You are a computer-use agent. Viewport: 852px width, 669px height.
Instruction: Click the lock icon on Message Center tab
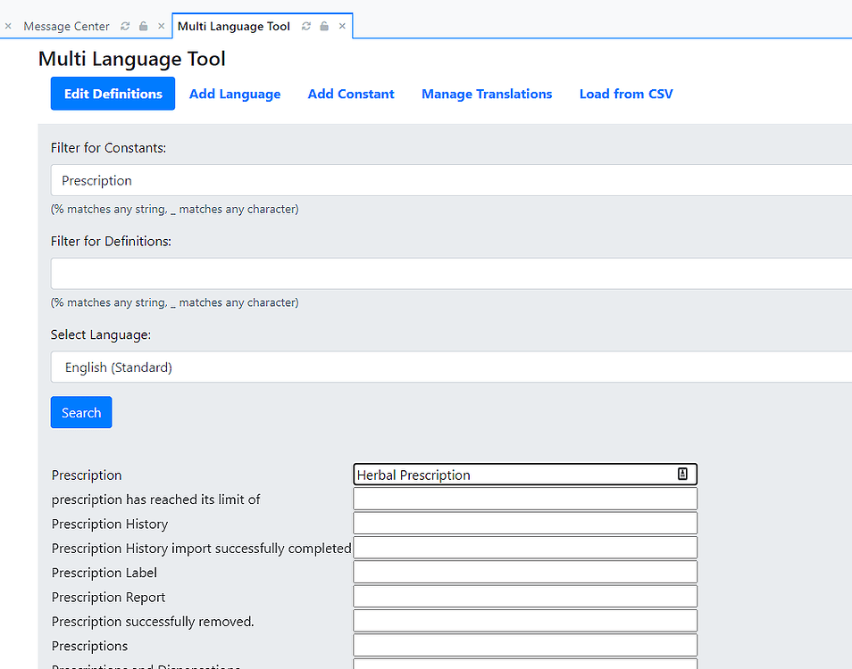tap(142, 26)
